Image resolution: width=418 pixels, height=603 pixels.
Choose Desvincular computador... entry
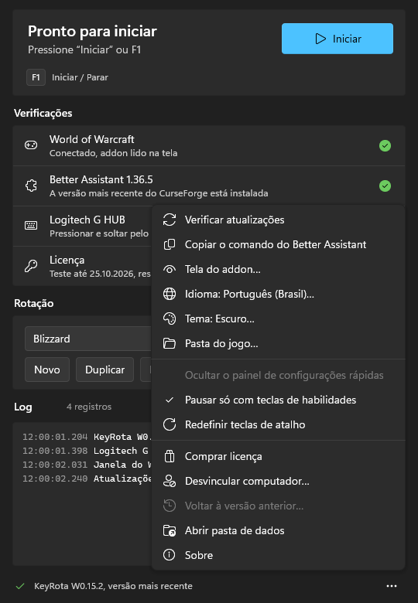(279, 481)
